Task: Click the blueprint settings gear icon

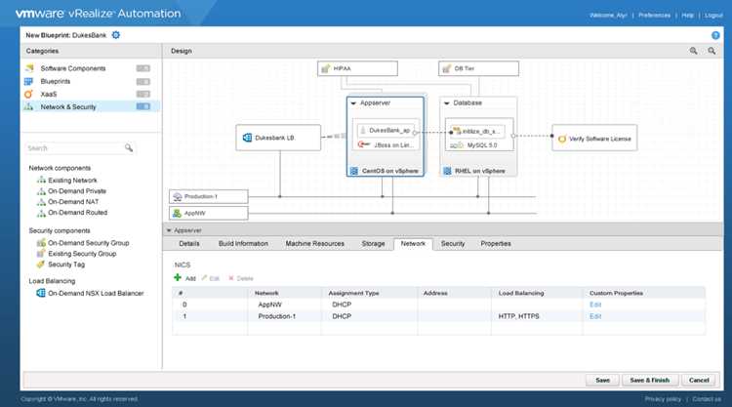Action: (116, 35)
